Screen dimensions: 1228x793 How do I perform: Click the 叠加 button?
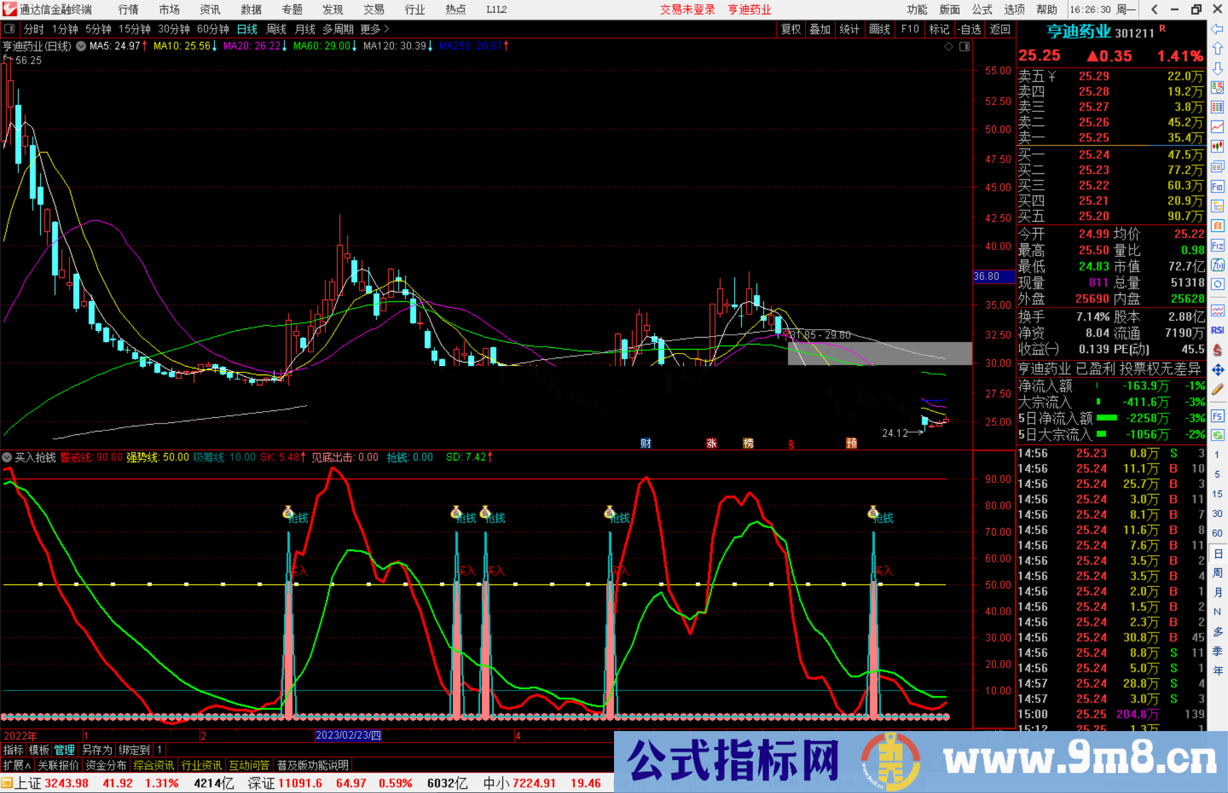(x=820, y=29)
